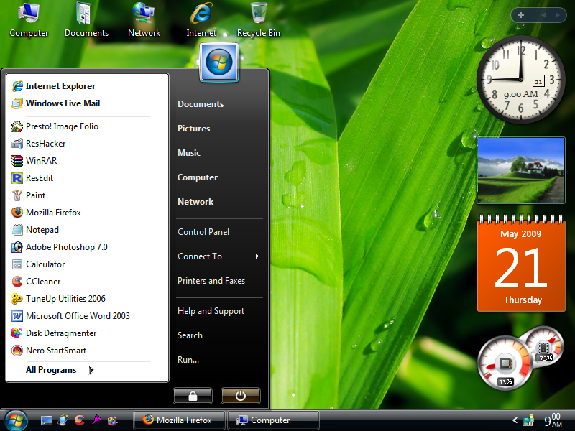Launch Microsoft Office Word 2003
This screenshot has height=431, width=575.
click(x=87, y=316)
